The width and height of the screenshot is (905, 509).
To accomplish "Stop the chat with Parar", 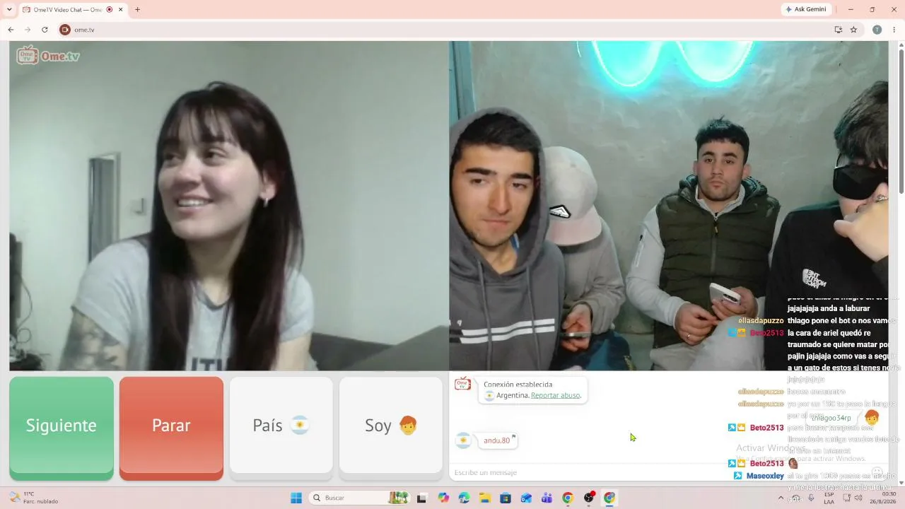I will click(171, 428).
